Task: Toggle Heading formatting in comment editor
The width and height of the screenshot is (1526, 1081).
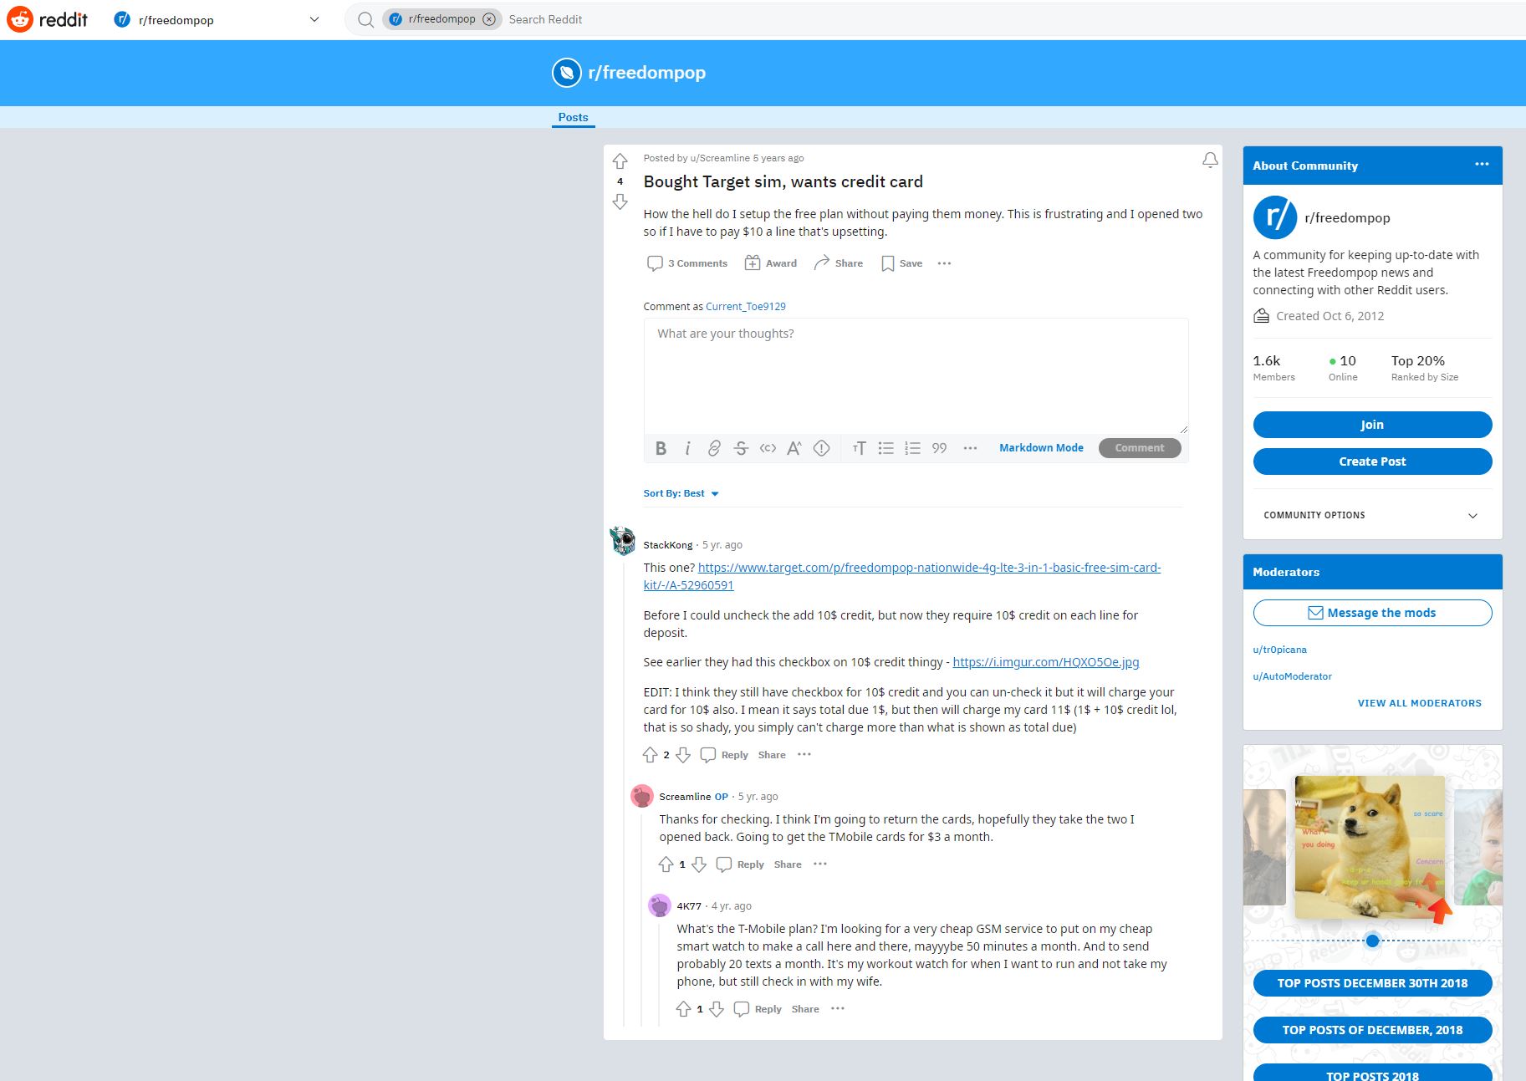Action: pos(859,448)
